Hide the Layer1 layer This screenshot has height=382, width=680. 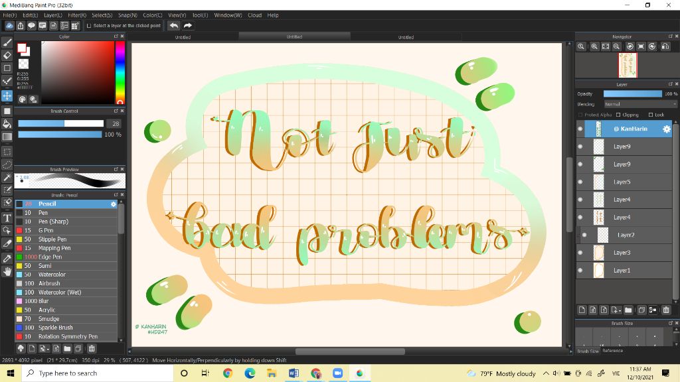580,271
